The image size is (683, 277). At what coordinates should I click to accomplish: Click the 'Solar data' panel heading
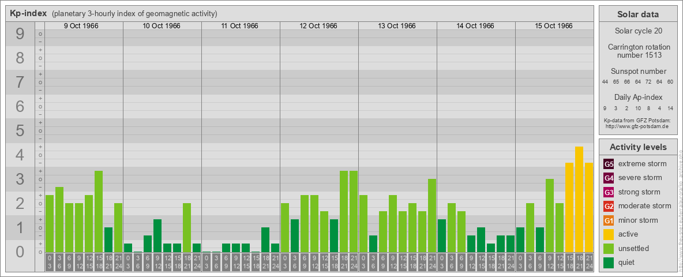click(638, 14)
